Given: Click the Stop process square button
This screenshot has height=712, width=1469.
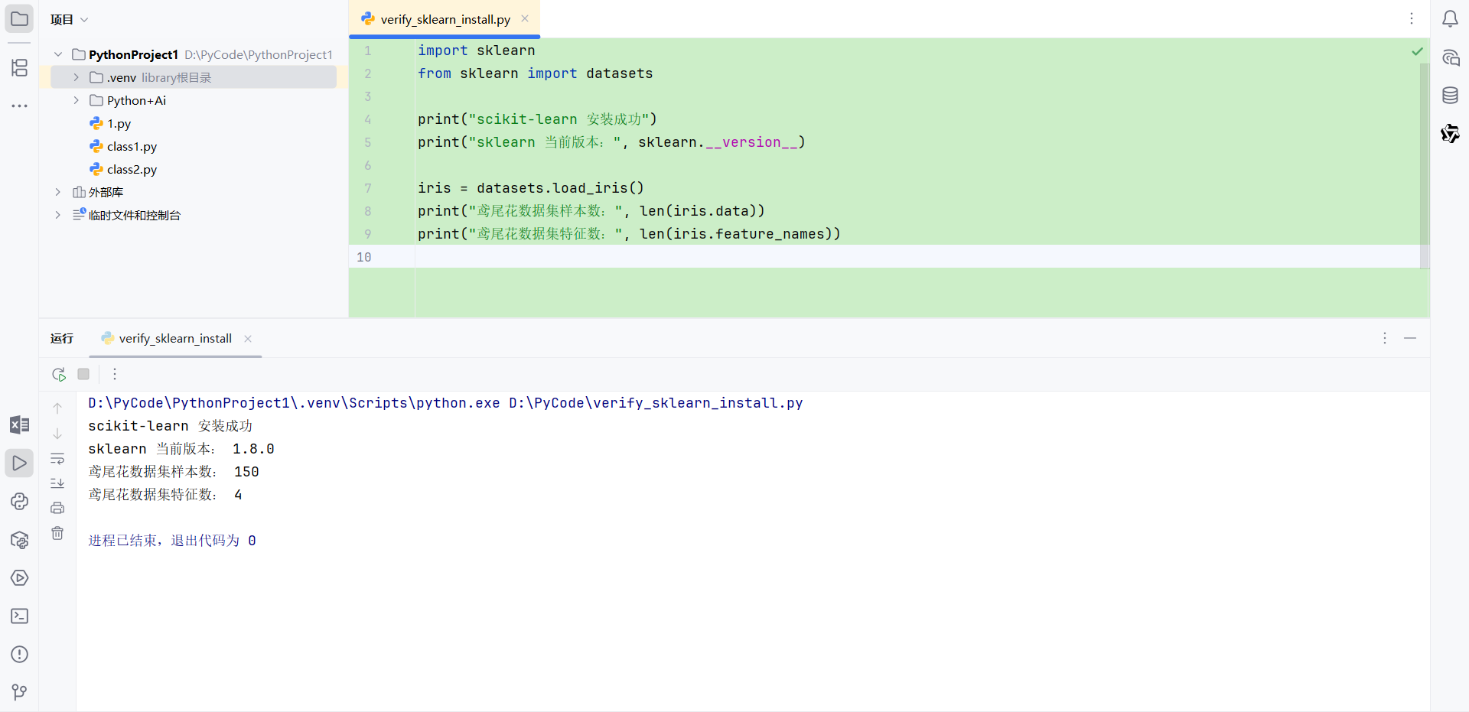Looking at the screenshot, I should tap(83, 374).
